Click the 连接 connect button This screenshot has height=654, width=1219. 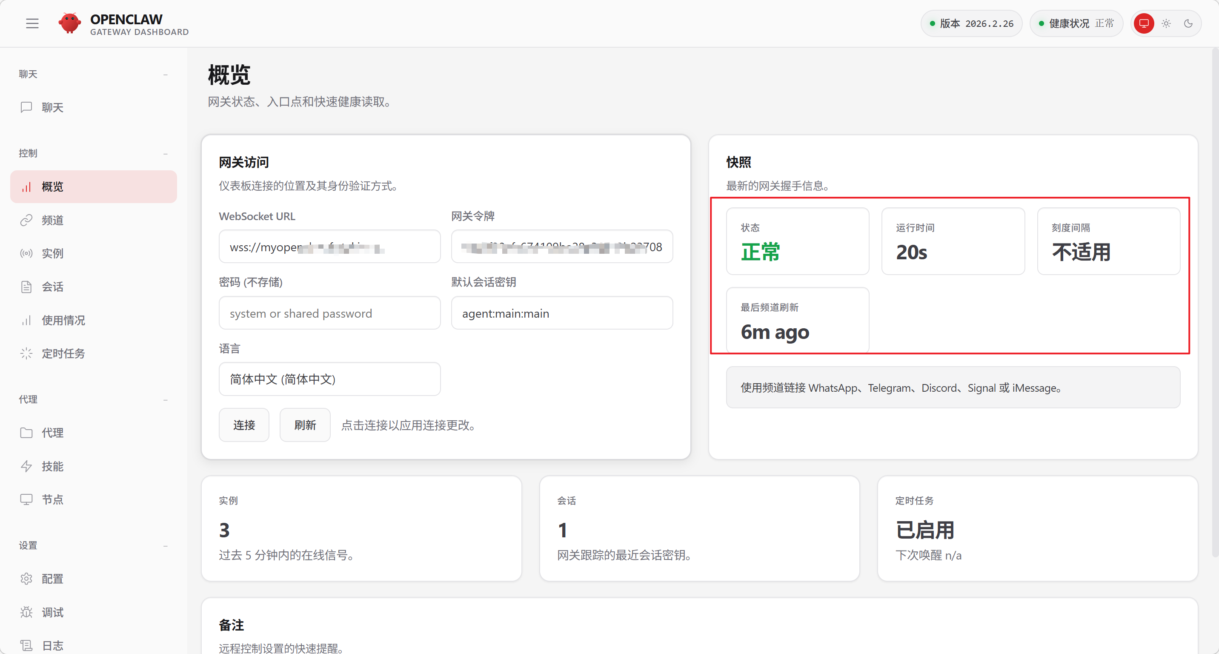click(x=244, y=425)
